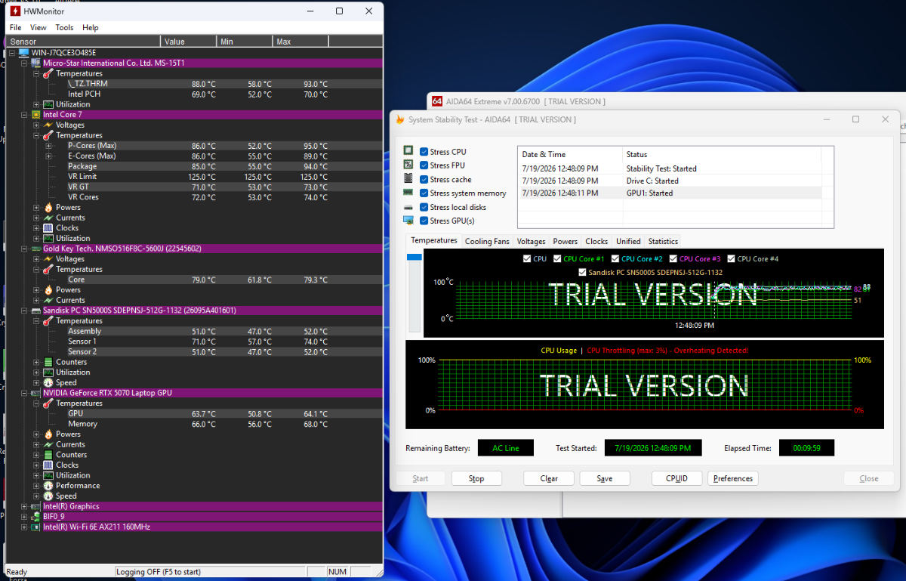906x581 pixels.
Task: Click the AIDA64 Extreme 64 logo icon
Action: point(437,101)
